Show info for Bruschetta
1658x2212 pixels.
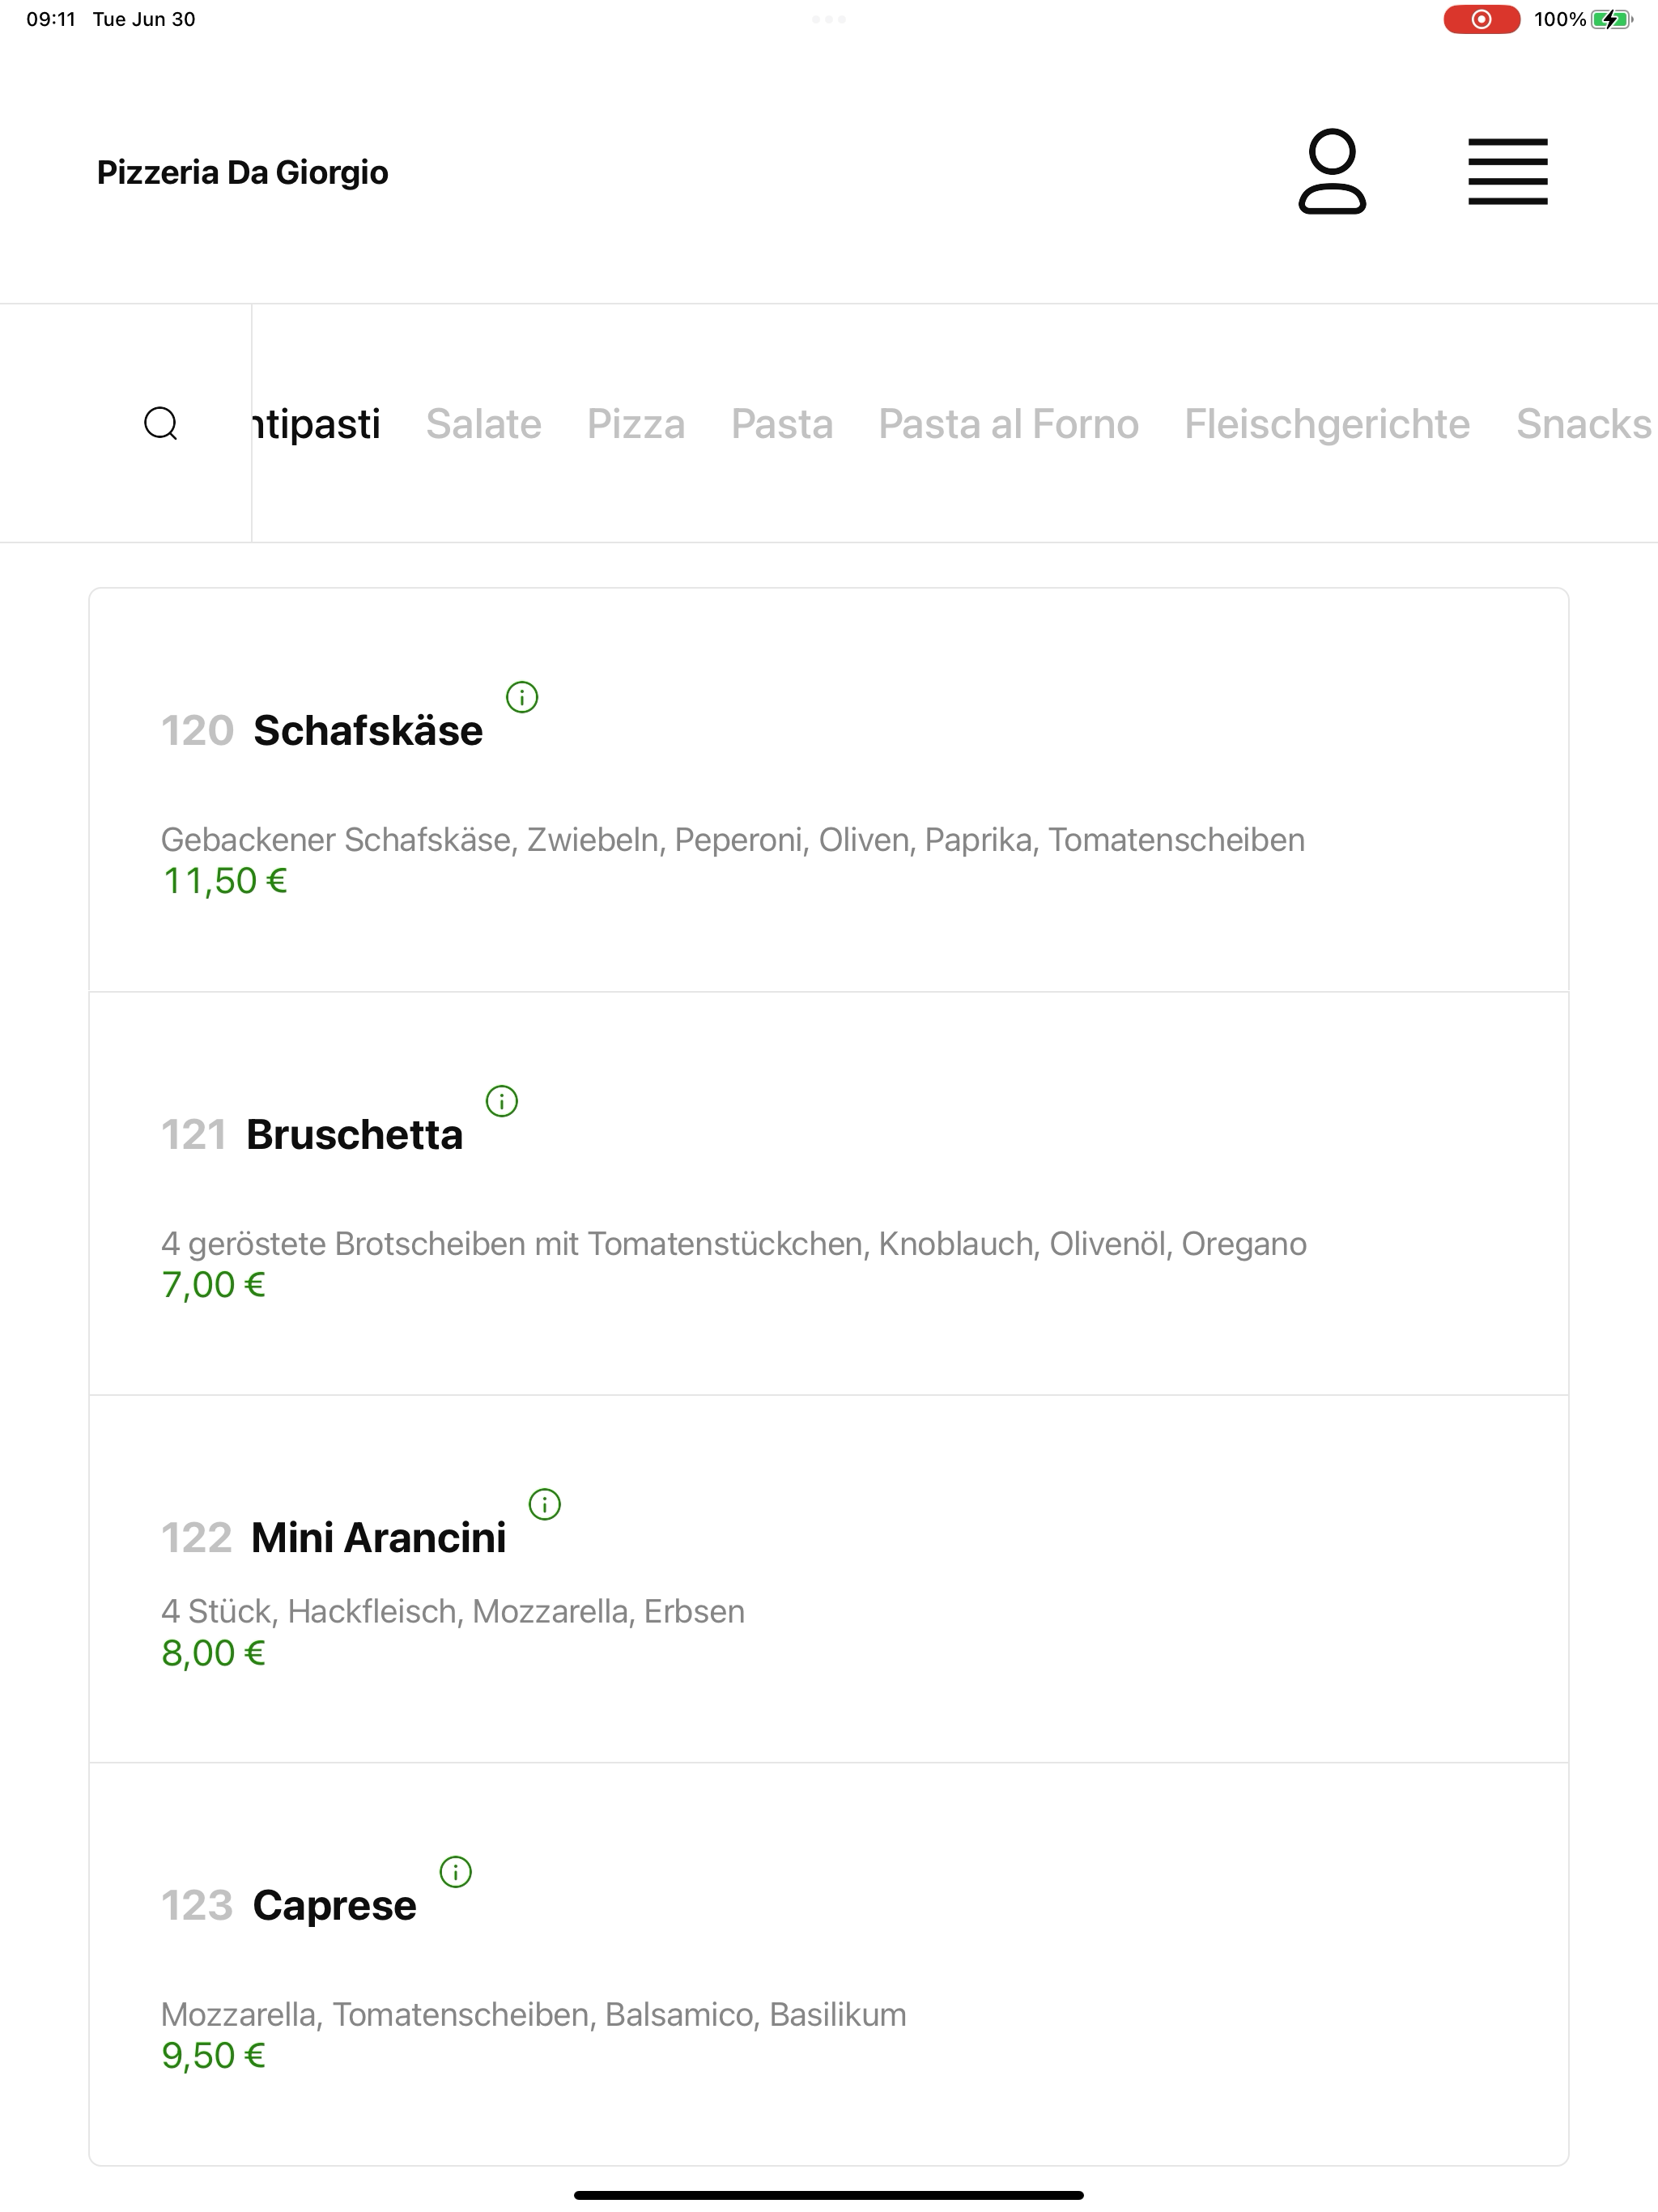click(502, 1101)
